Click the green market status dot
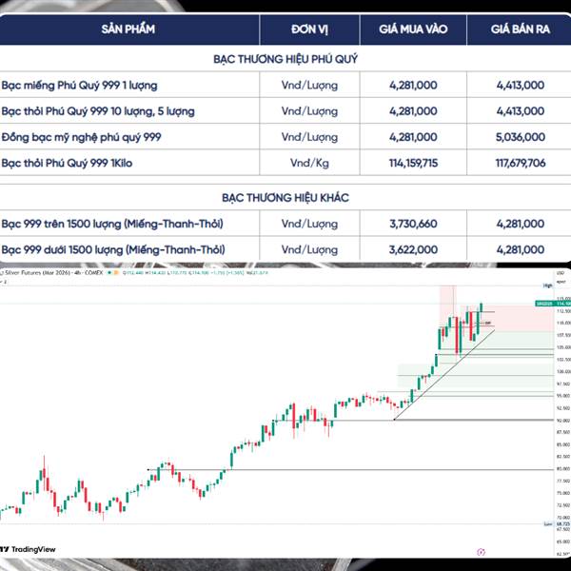Image resolution: width=571 pixels, height=571 pixels. (109, 272)
